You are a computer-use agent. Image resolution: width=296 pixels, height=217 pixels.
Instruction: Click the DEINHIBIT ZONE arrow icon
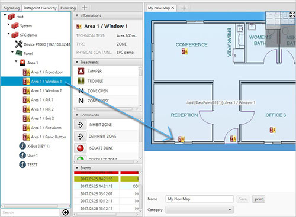click(81, 136)
